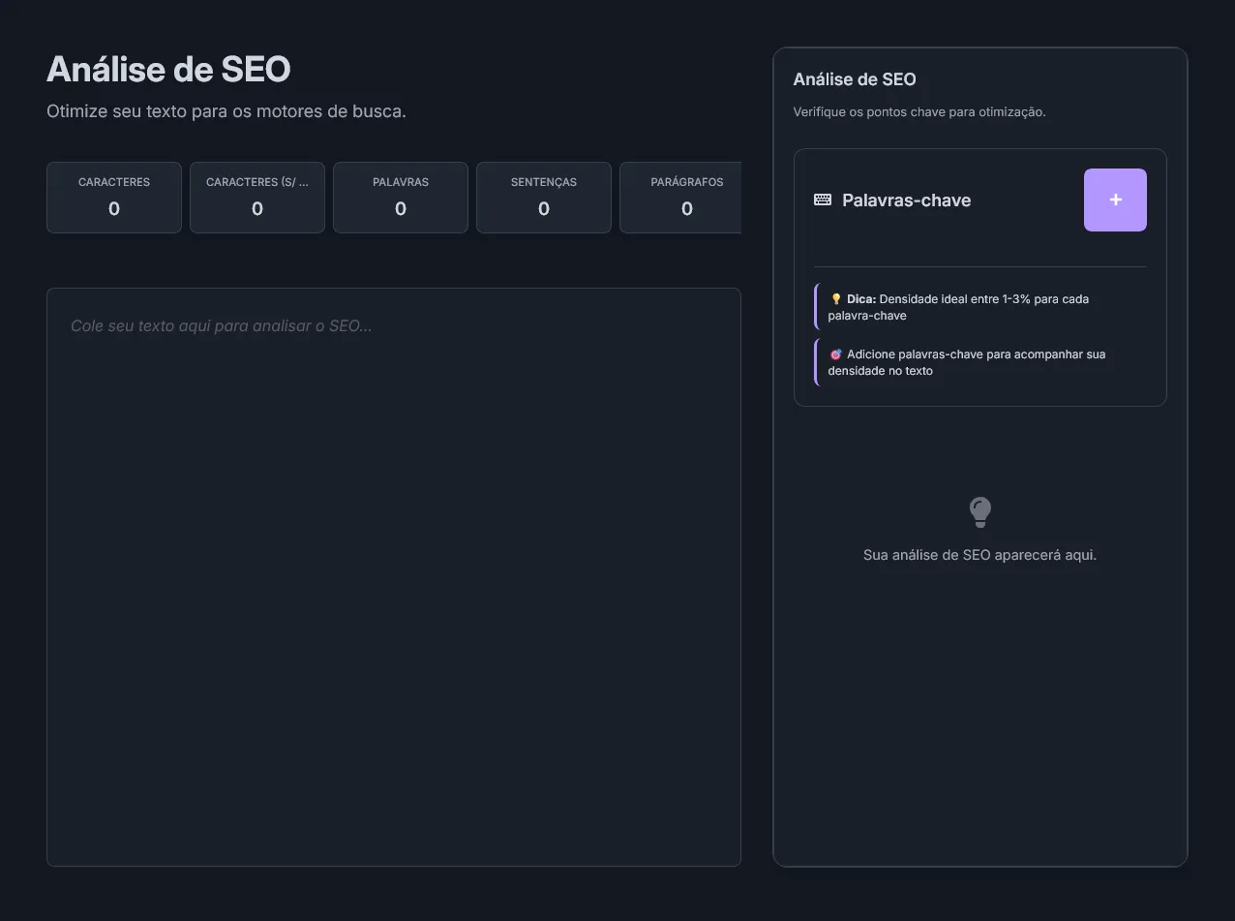Click the Palavras counter card
Viewport: 1235px width, 921px height.
tap(401, 198)
